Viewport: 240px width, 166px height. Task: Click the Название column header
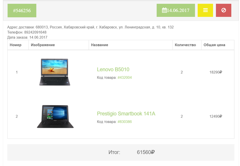click(100, 45)
